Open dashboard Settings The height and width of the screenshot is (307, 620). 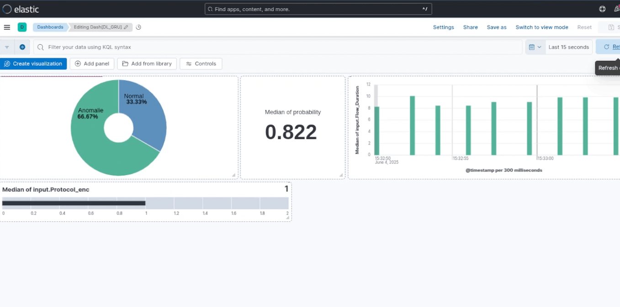coord(443,27)
